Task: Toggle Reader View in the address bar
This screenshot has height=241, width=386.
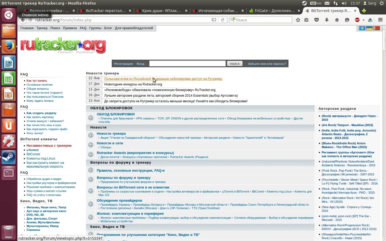Action: click(214, 20)
